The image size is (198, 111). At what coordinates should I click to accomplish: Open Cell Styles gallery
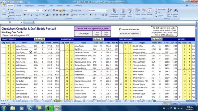(x=130, y=13)
